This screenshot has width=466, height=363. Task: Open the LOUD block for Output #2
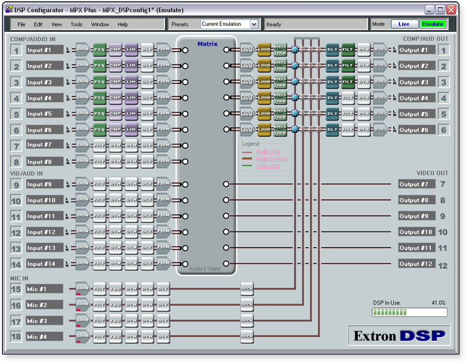coord(264,65)
